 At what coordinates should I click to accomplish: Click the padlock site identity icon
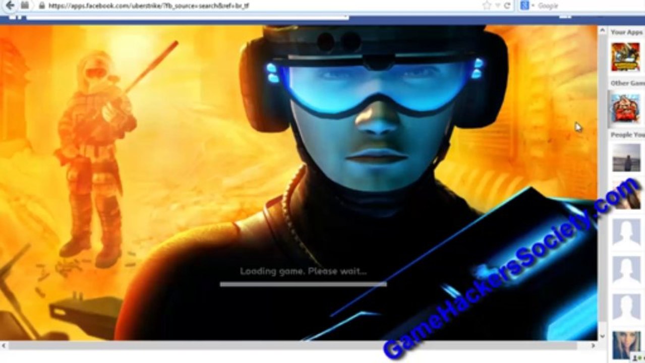coord(42,6)
